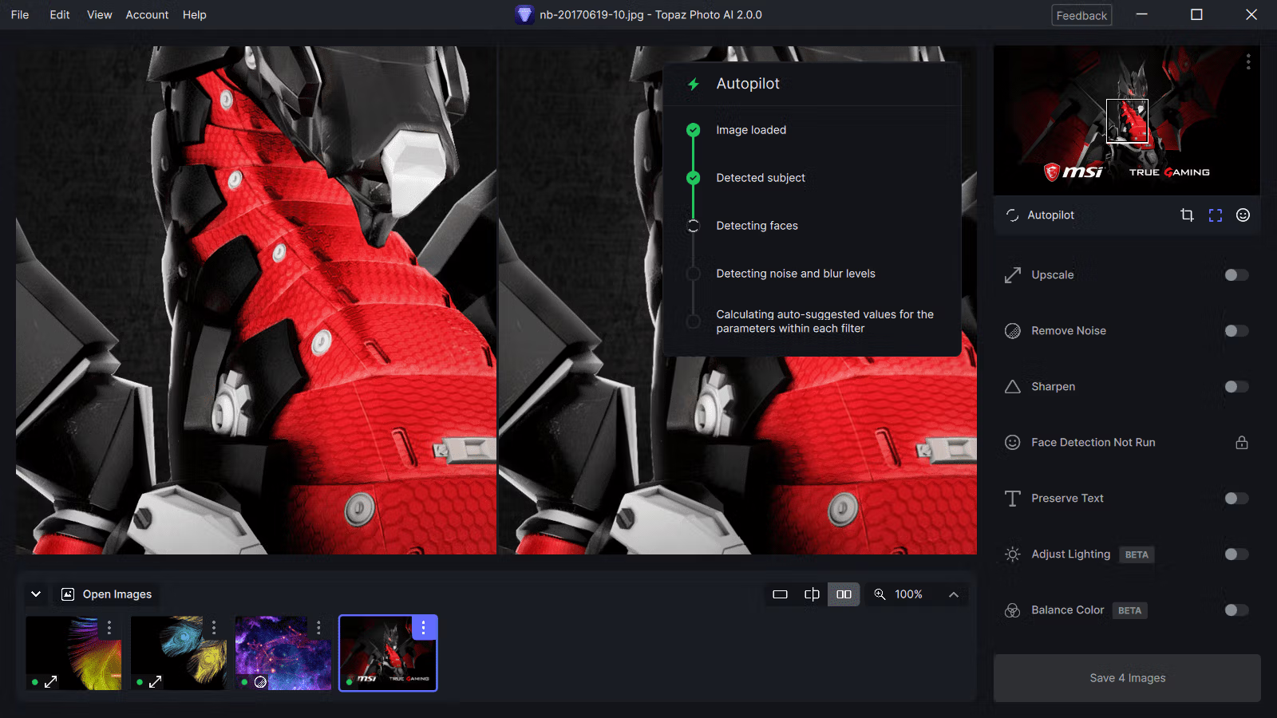Open the Edit menu
1277x718 pixels.
click(60, 14)
